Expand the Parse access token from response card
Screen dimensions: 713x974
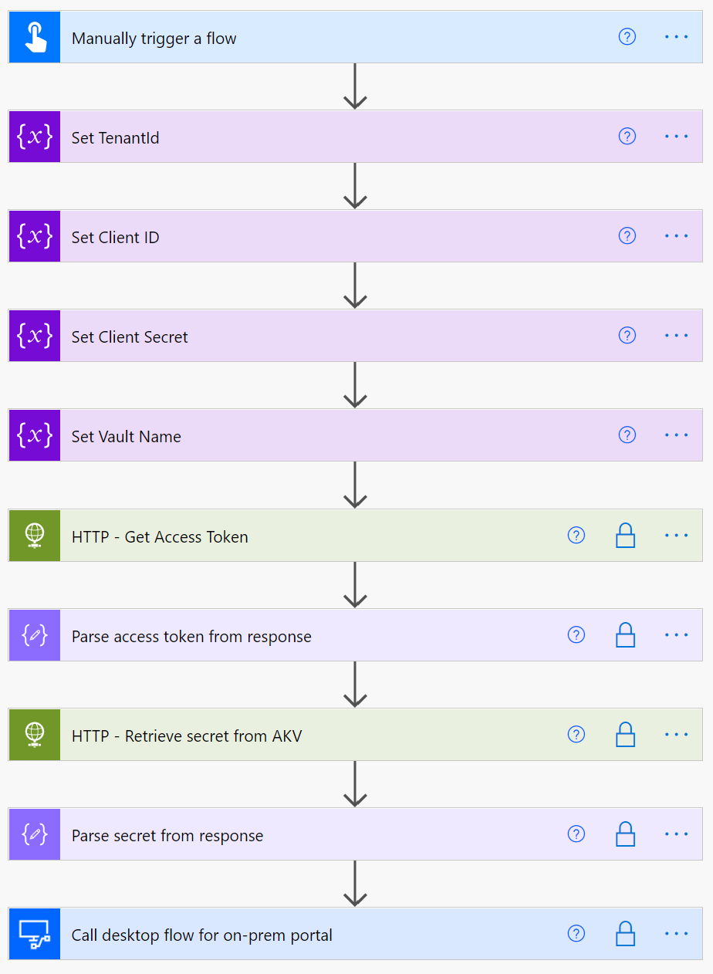(x=347, y=634)
